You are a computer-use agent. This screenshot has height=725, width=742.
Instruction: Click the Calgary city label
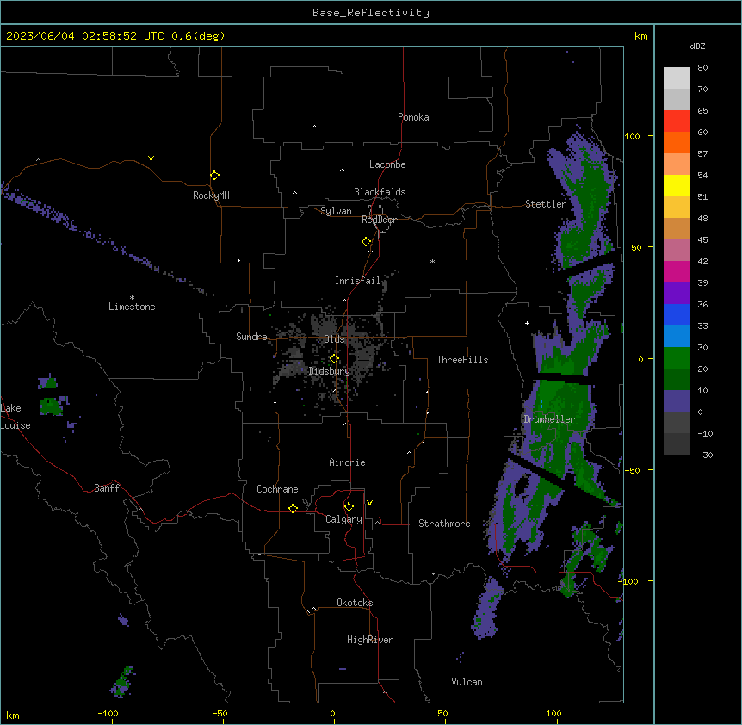[x=343, y=519]
